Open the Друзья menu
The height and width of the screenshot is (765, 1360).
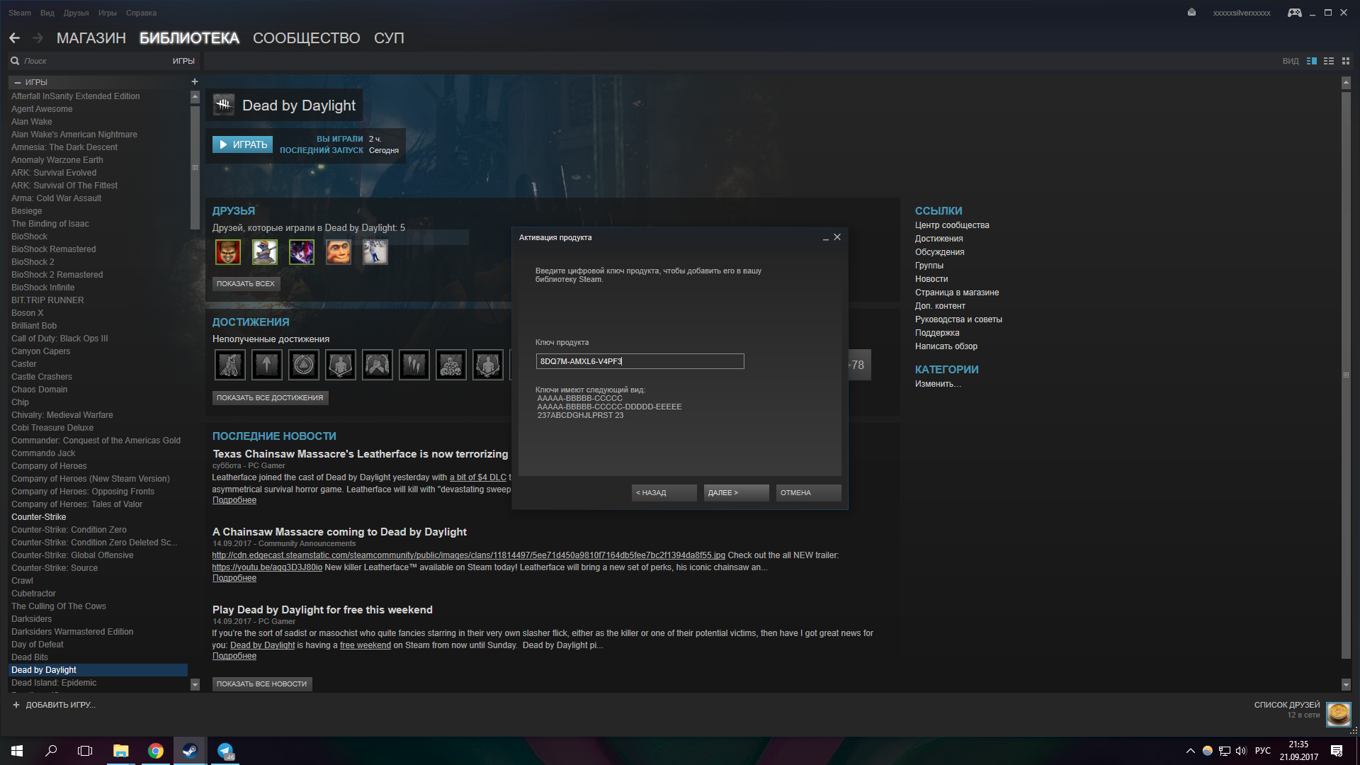pos(76,13)
